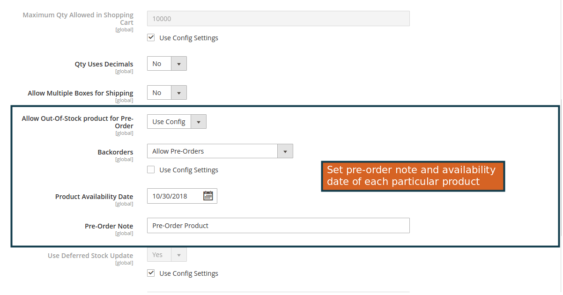Click the Product Availability Date label

pyautogui.click(x=94, y=197)
